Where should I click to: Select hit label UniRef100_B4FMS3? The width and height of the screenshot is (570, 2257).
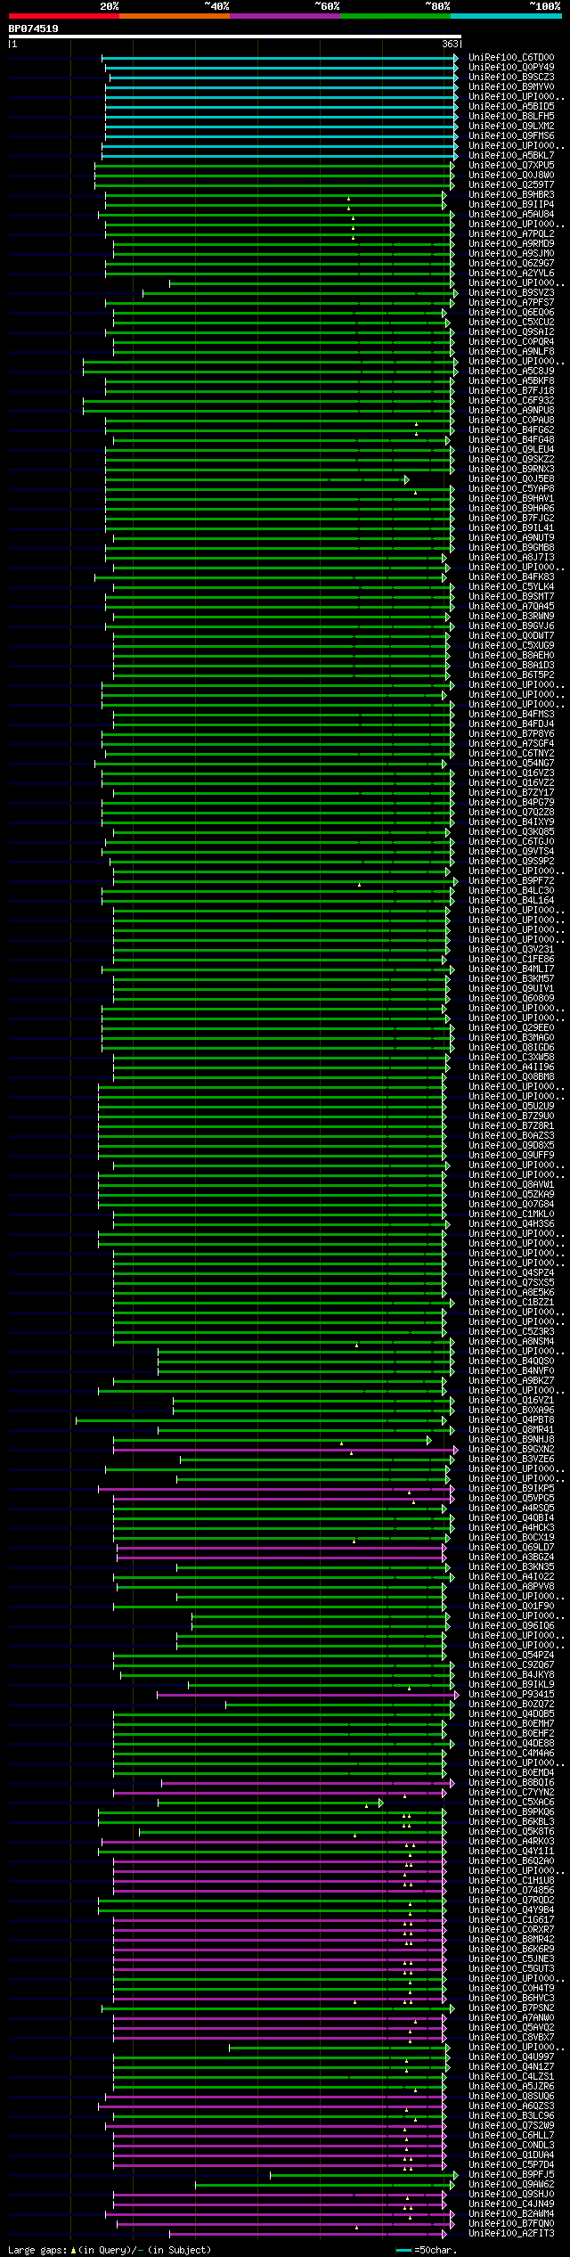click(511, 715)
